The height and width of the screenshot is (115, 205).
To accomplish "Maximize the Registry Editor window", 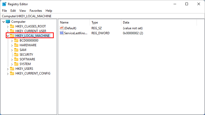I will pyautogui.click(x=187, y=4).
